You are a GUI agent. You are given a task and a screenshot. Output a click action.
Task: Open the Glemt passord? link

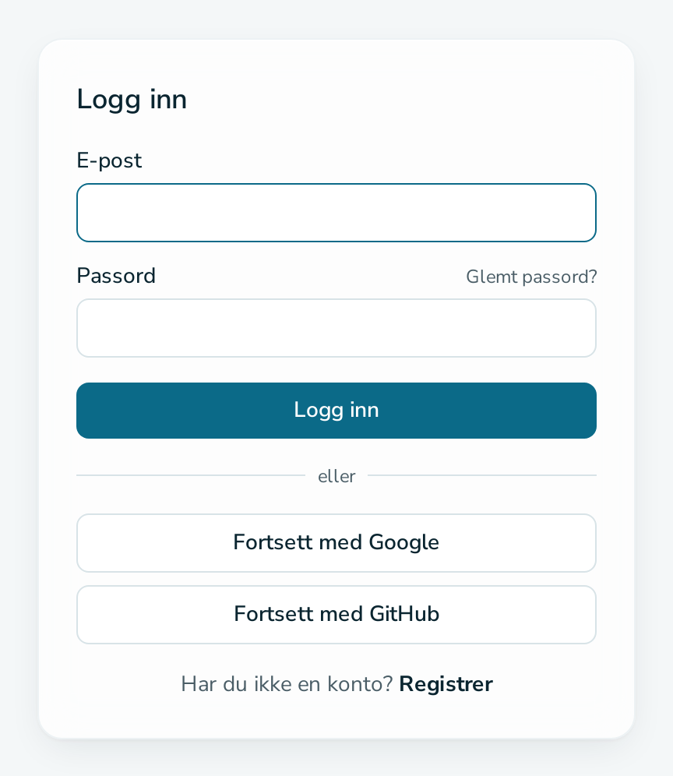(531, 277)
